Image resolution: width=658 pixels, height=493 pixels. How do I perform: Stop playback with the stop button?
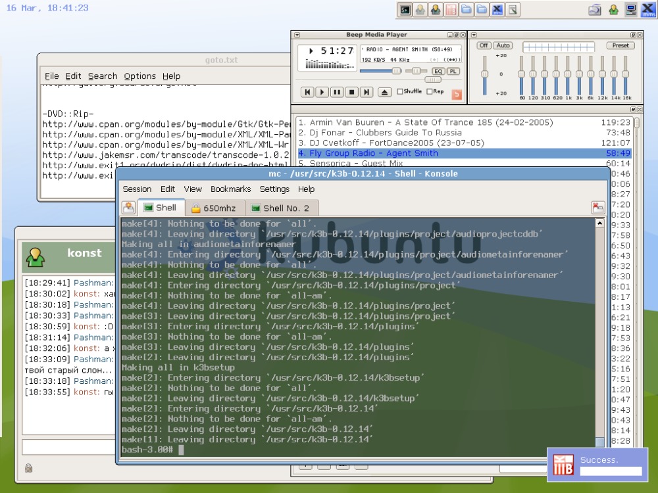pos(351,92)
